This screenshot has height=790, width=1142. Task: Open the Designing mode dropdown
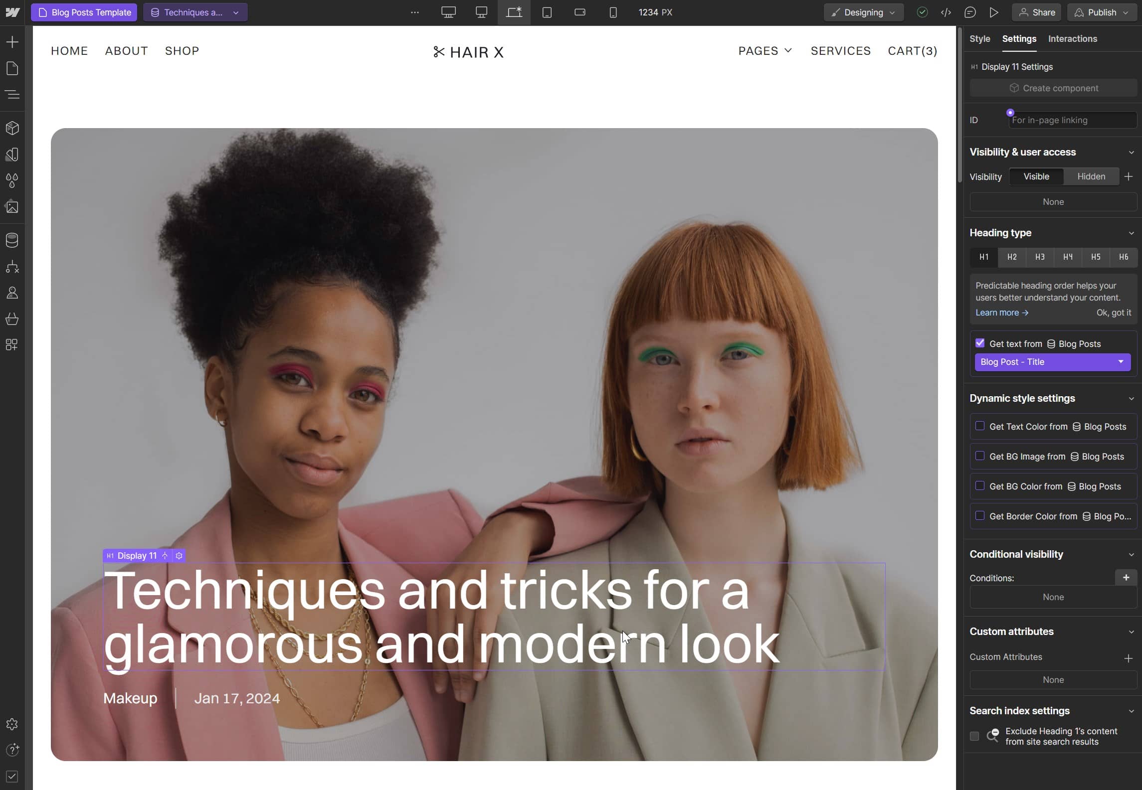tap(863, 12)
